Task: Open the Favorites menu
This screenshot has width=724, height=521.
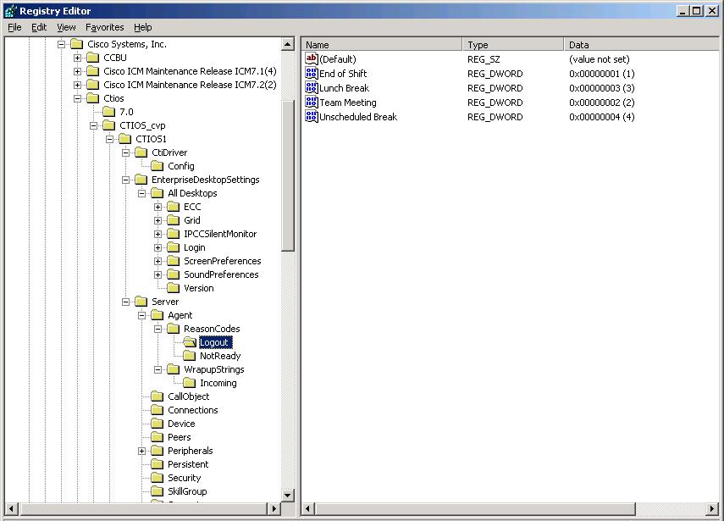Action: [105, 27]
